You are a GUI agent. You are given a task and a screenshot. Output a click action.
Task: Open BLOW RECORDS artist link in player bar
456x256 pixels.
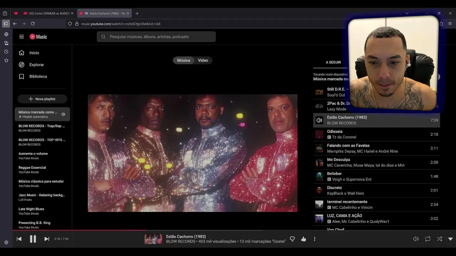181,241
